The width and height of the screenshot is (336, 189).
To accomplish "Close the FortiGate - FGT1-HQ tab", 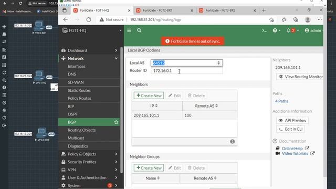I will (129, 10).
